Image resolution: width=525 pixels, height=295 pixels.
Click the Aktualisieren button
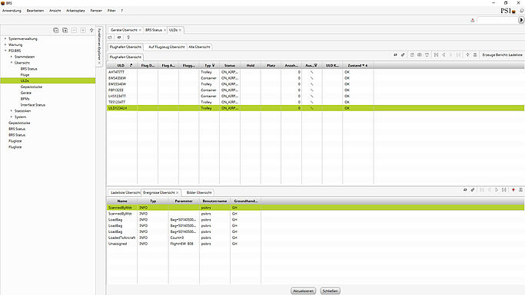pyautogui.click(x=303, y=291)
